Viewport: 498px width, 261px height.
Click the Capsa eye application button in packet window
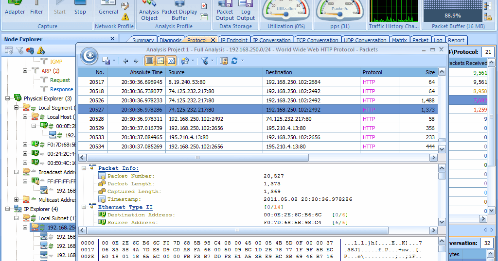coord(89,56)
